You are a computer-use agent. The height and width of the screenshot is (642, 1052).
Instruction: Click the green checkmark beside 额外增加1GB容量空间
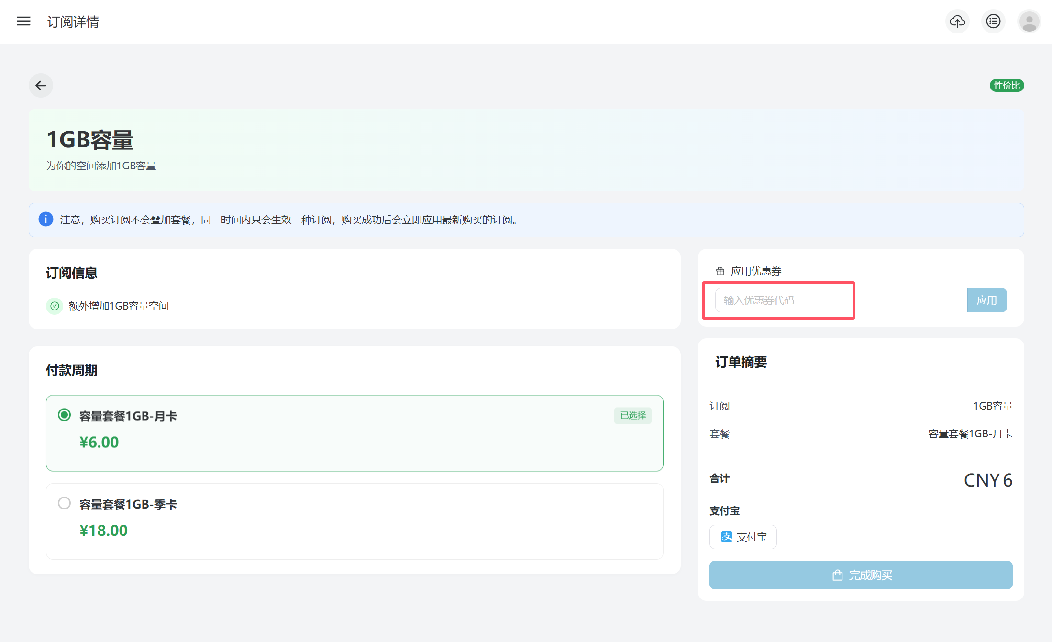(x=55, y=306)
